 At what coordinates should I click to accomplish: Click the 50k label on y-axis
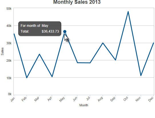point(9,9)
